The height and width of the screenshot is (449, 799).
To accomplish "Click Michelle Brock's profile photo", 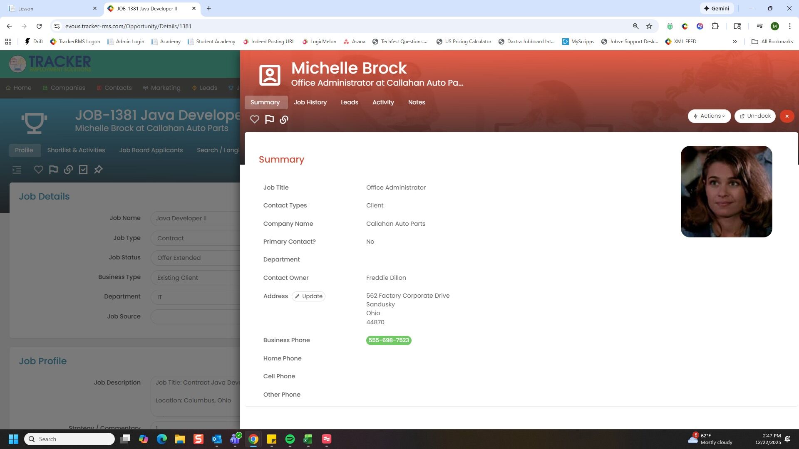I will pyautogui.click(x=726, y=192).
